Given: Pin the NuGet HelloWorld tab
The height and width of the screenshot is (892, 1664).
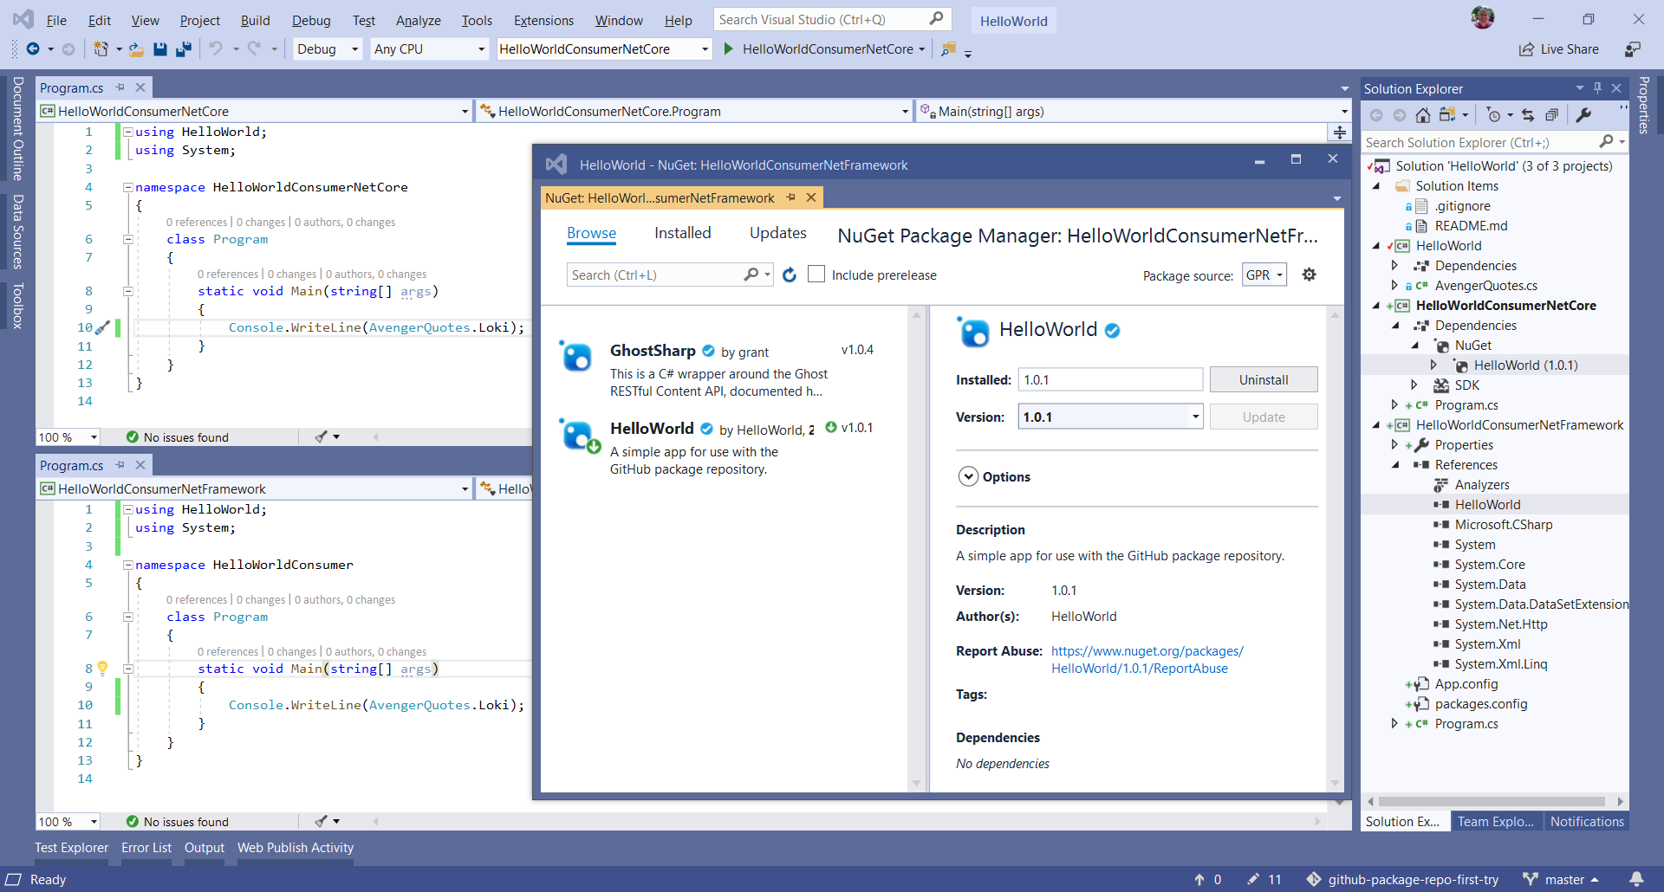Looking at the screenshot, I should tap(790, 198).
